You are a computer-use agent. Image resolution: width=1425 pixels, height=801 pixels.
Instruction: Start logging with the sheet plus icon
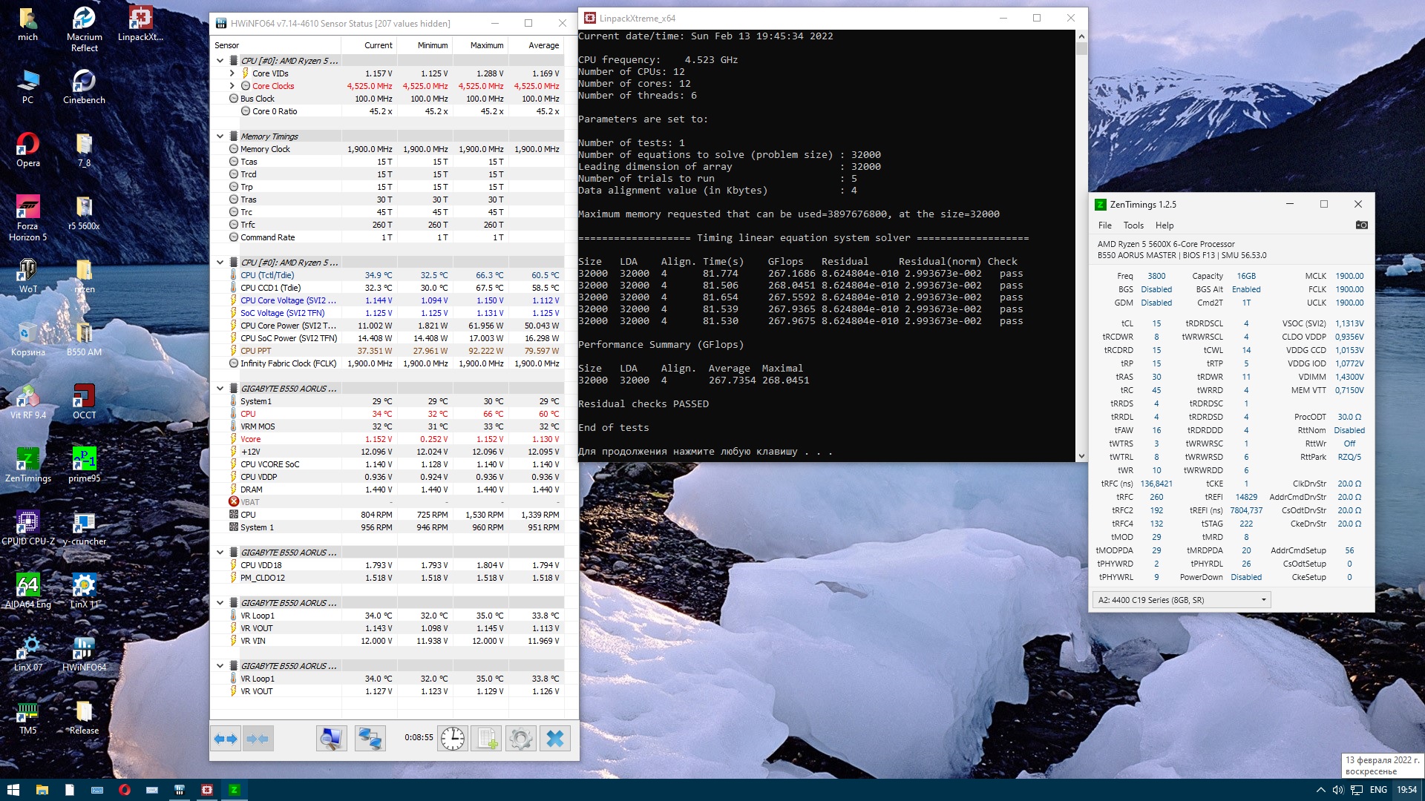click(487, 739)
